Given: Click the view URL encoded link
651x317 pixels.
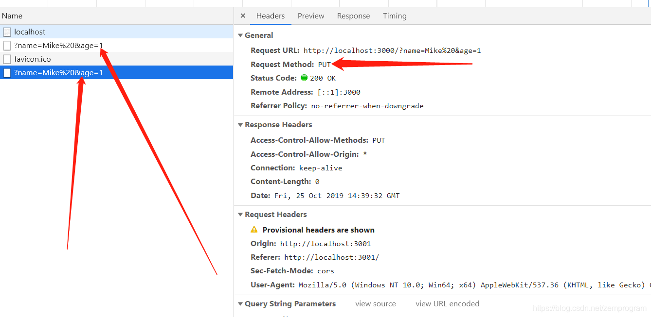Looking at the screenshot, I should pyautogui.click(x=447, y=304).
